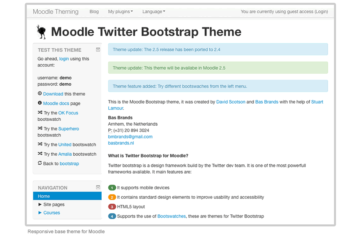The image size is (360, 240).
Task: Expand the Courses tree node
Action: pos(40,213)
